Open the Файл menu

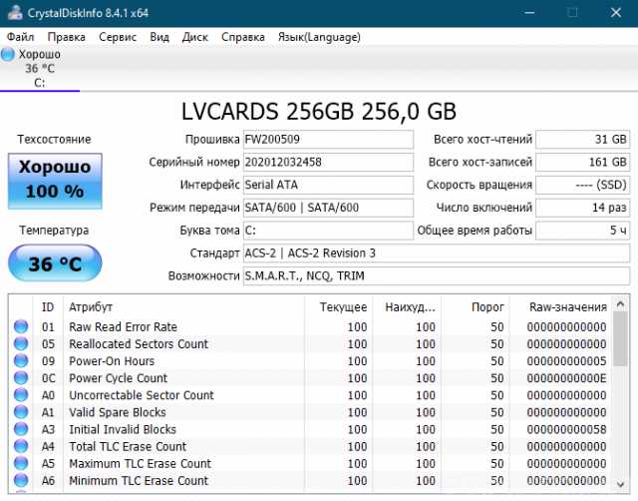[20, 37]
